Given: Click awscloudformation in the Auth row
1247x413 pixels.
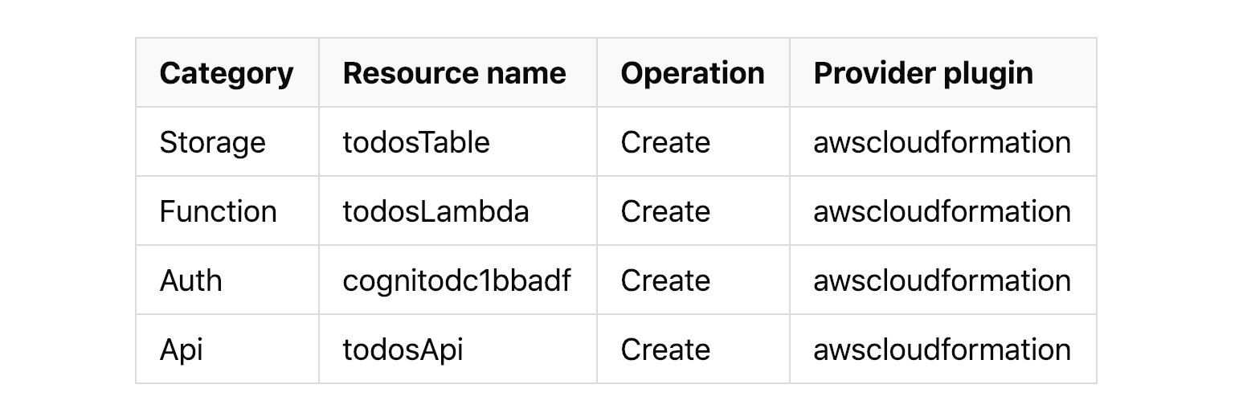Looking at the screenshot, I should (x=942, y=280).
